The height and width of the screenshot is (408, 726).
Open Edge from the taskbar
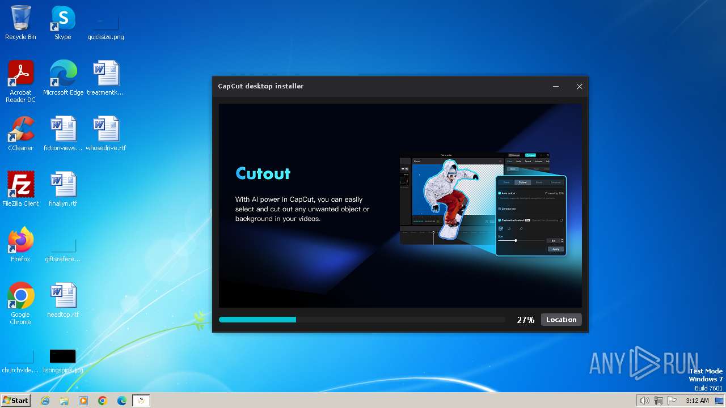(x=122, y=401)
